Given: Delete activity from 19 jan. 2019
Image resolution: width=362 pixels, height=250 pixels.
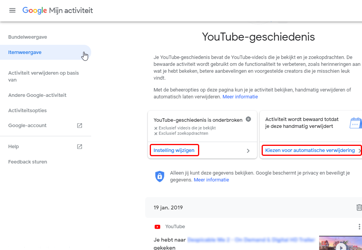Looking at the screenshot, I should point(359,208).
